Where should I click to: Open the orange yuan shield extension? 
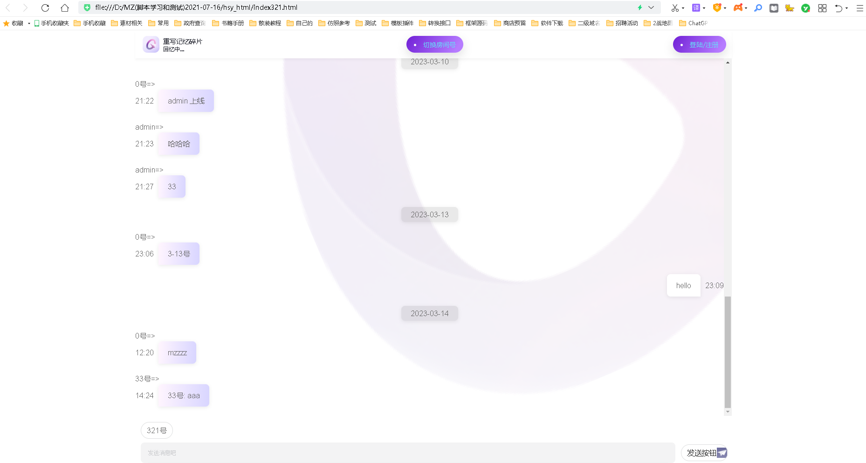click(x=717, y=7)
